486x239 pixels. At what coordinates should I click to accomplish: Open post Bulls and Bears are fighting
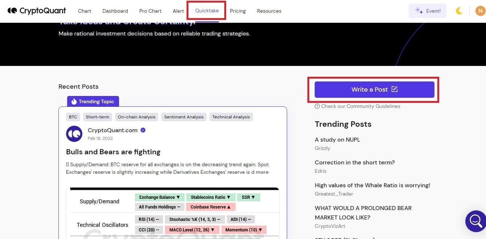113,152
